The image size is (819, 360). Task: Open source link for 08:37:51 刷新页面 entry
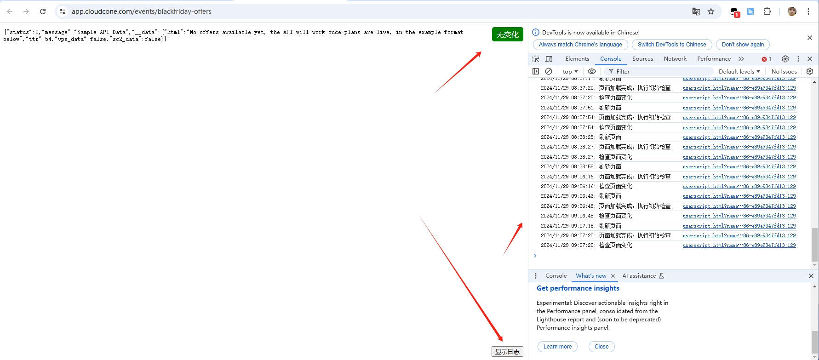[x=739, y=108]
